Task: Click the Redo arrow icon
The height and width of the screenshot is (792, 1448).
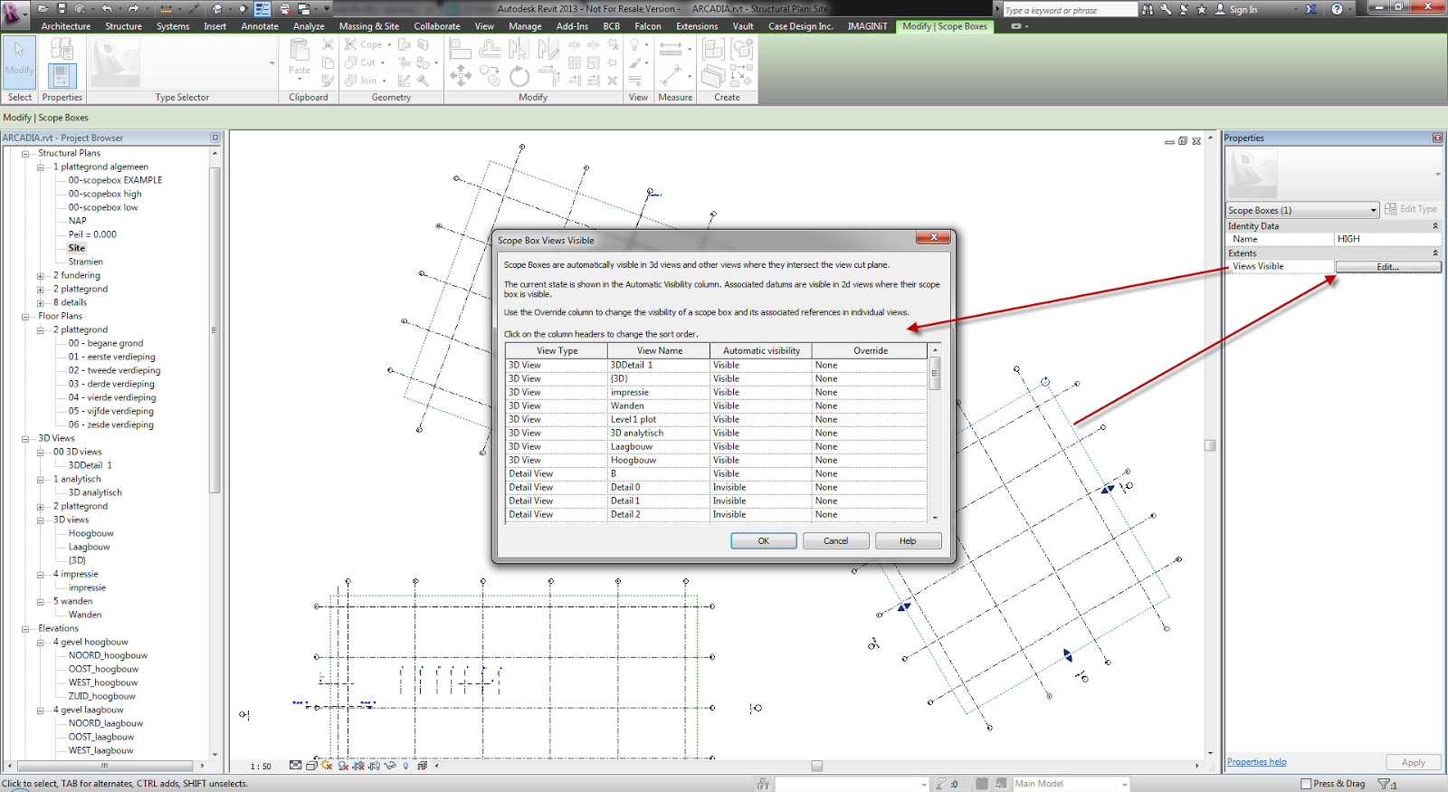Action: pyautogui.click(x=133, y=9)
